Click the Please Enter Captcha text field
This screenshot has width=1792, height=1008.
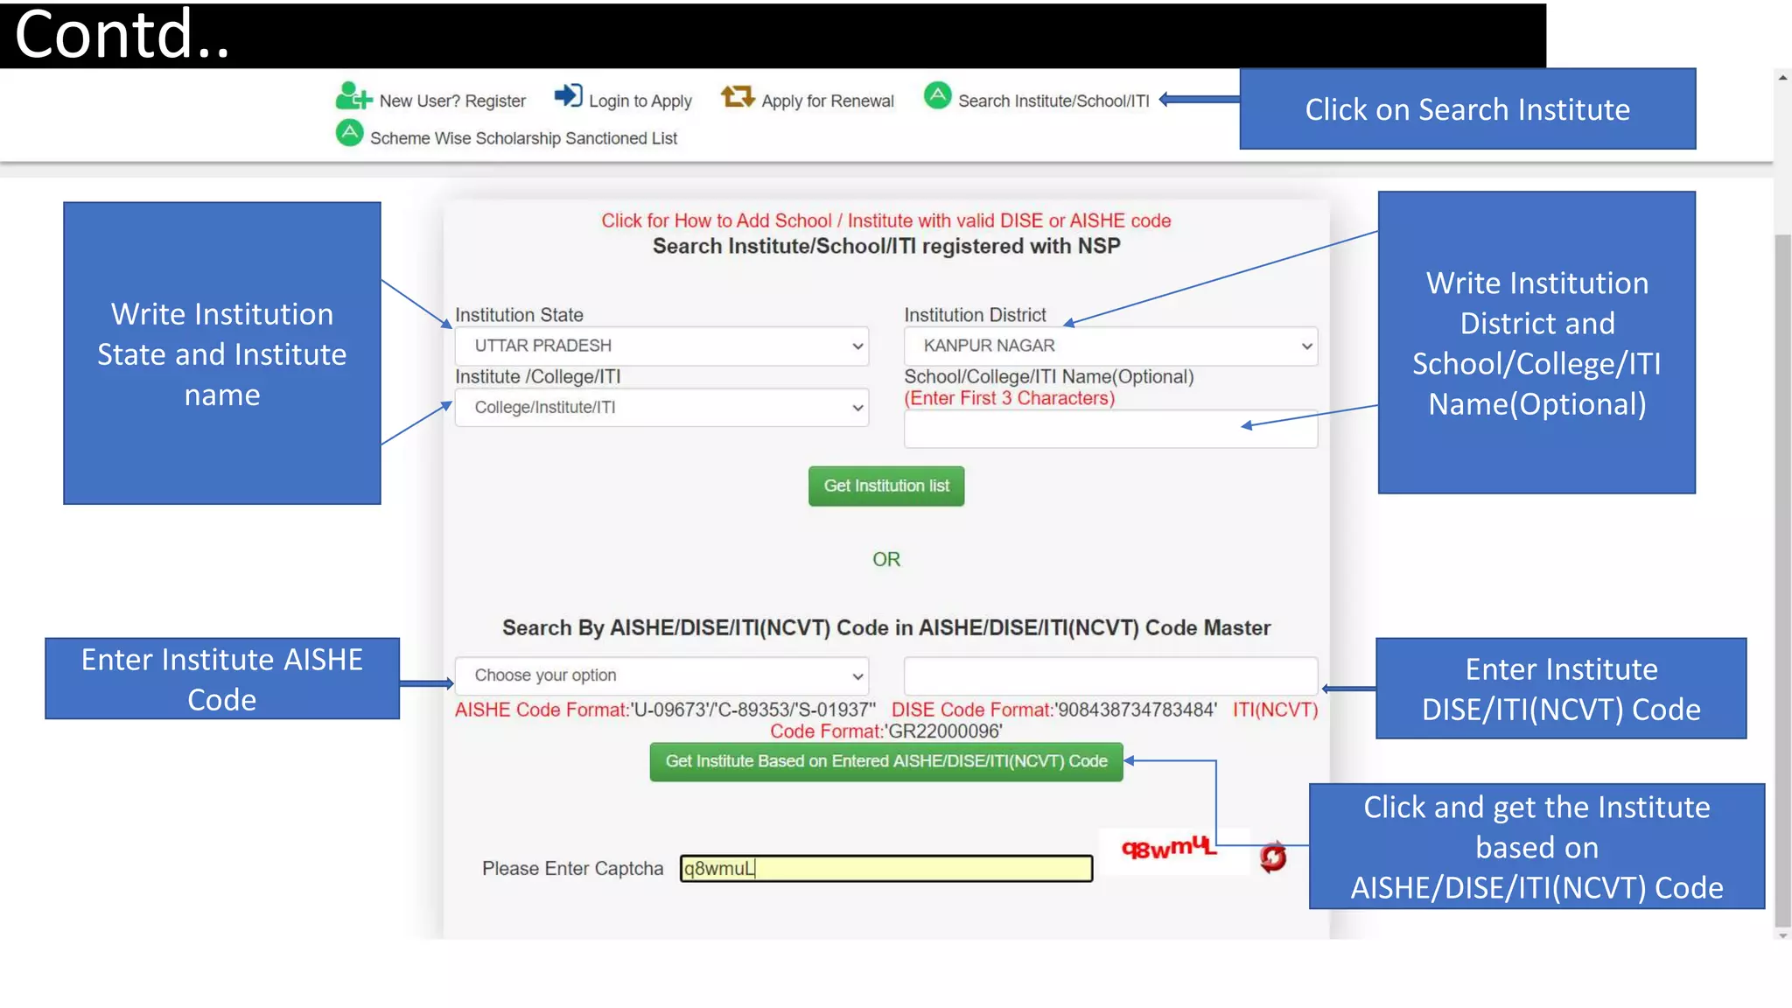tap(885, 869)
